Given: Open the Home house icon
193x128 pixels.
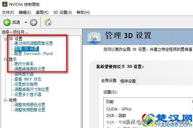Looking at the screenshot, I should (x=48, y=22).
